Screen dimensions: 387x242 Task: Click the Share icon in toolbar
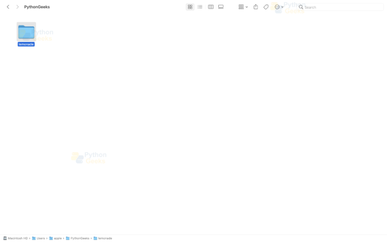pyautogui.click(x=256, y=7)
